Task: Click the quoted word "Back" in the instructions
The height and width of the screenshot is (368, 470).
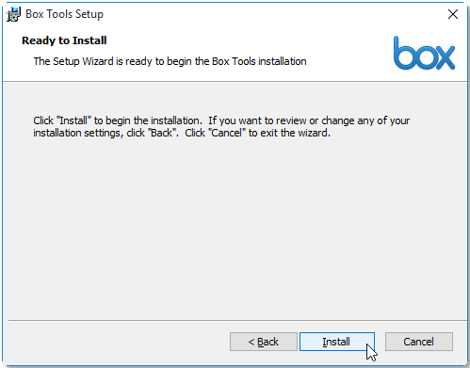Action: [162, 133]
